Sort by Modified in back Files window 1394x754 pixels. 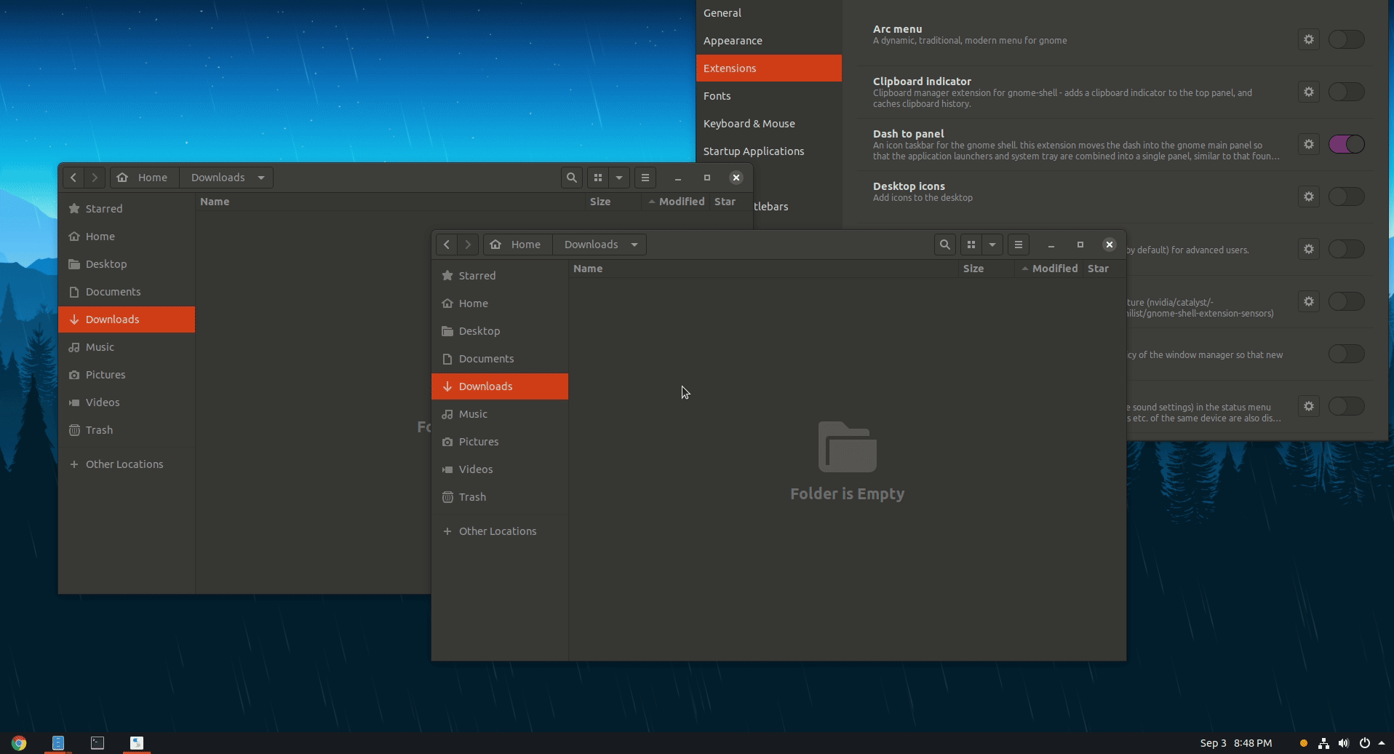[676, 202]
